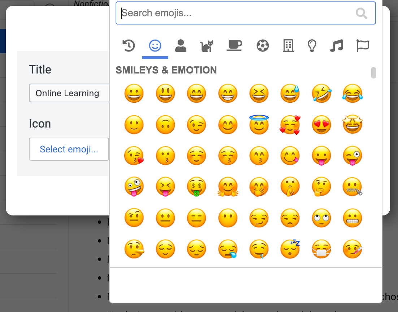Select the star-struck emoji
This screenshot has height=312, width=398.
(x=352, y=125)
